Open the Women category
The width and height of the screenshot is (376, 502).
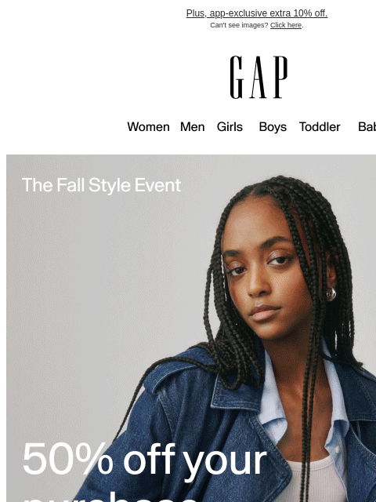[148, 127]
